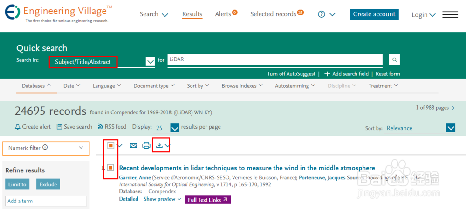This screenshot has width=466, height=209.
Task: Toggle checkbox for record 1
Action: click(x=110, y=168)
